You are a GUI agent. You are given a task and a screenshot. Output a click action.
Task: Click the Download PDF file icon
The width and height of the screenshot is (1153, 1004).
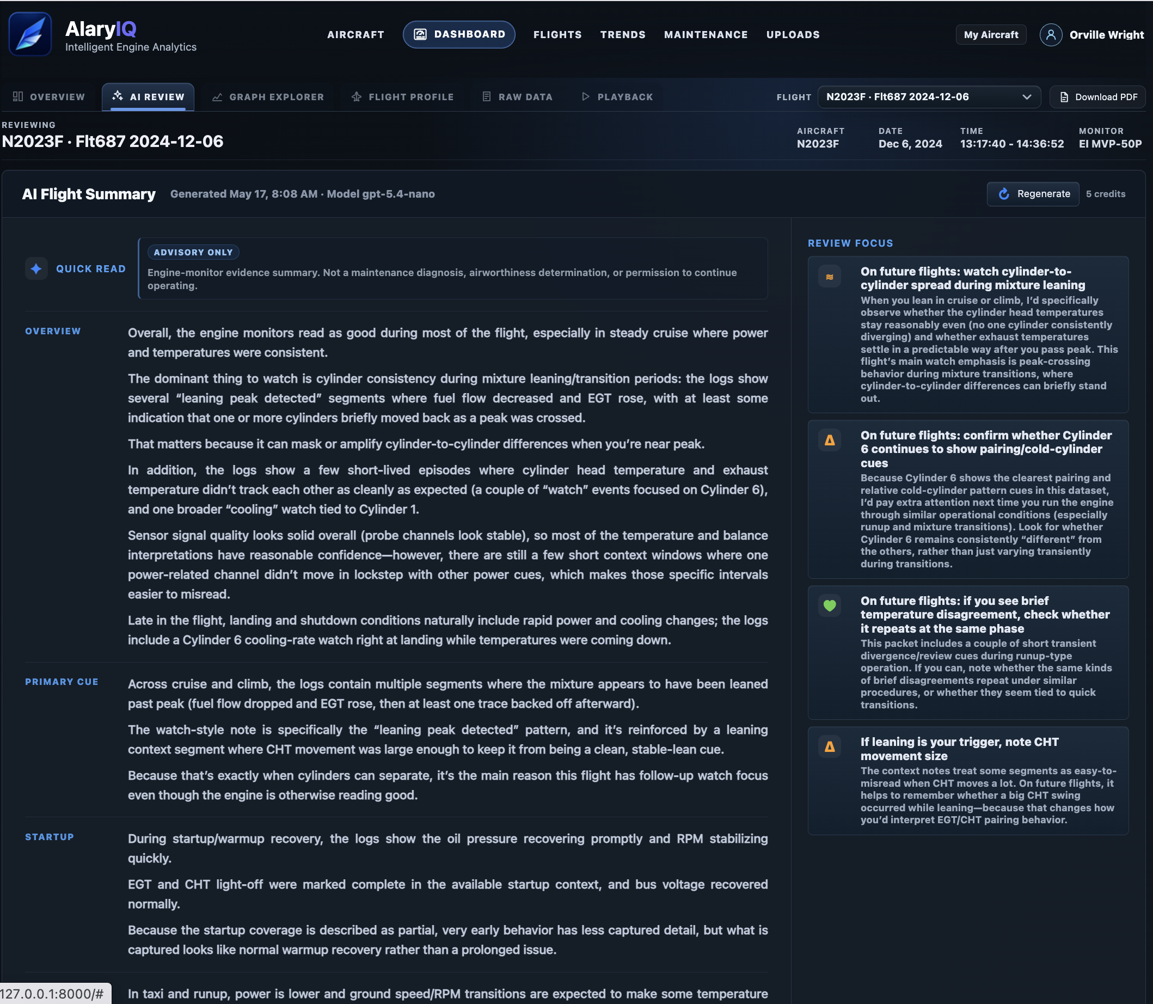click(x=1064, y=97)
